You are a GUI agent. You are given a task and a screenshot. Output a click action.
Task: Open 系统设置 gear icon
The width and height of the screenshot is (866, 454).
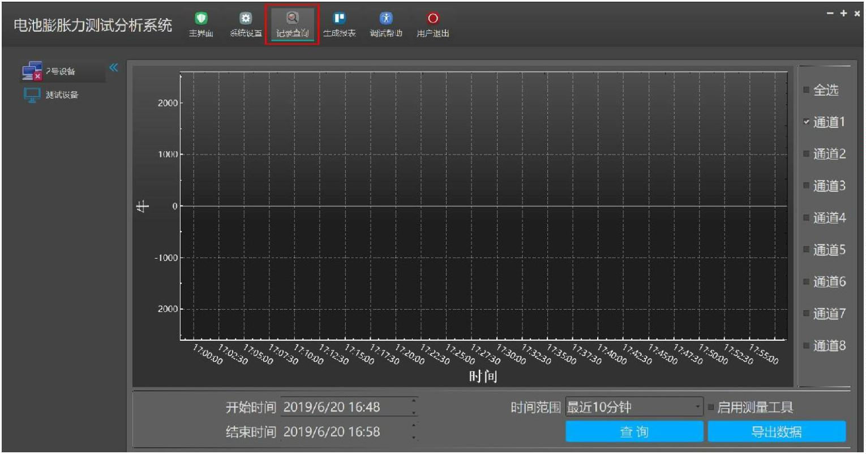click(x=246, y=24)
